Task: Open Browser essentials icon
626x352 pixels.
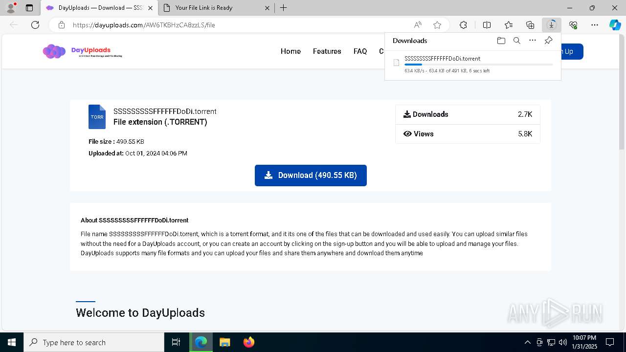Action: (x=573, y=25)
